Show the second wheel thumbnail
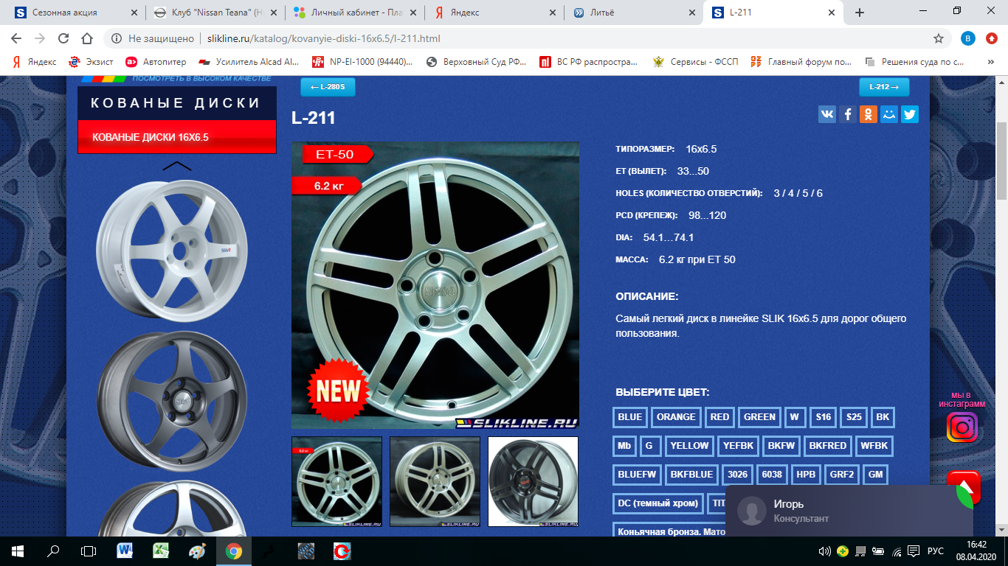This screenshot has width=1008, height=566. pos(435,481)
